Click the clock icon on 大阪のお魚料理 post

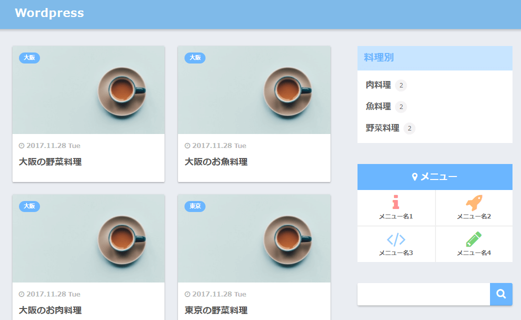187,146
